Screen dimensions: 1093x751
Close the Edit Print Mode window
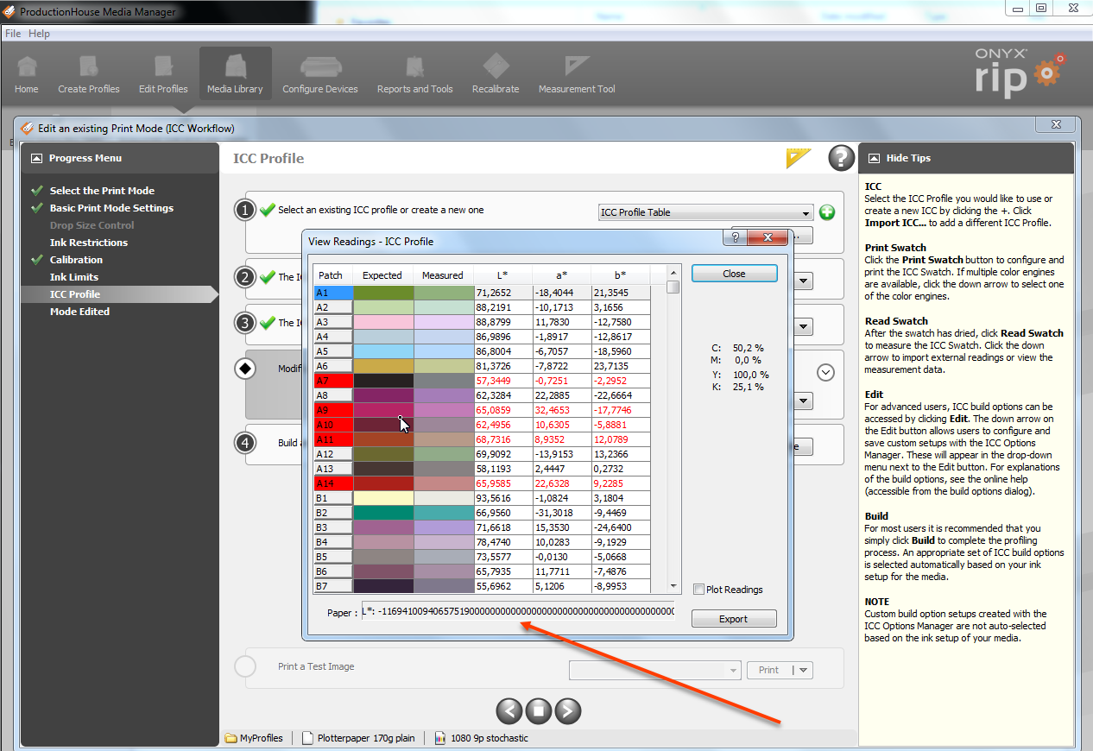pos(1056,125)
